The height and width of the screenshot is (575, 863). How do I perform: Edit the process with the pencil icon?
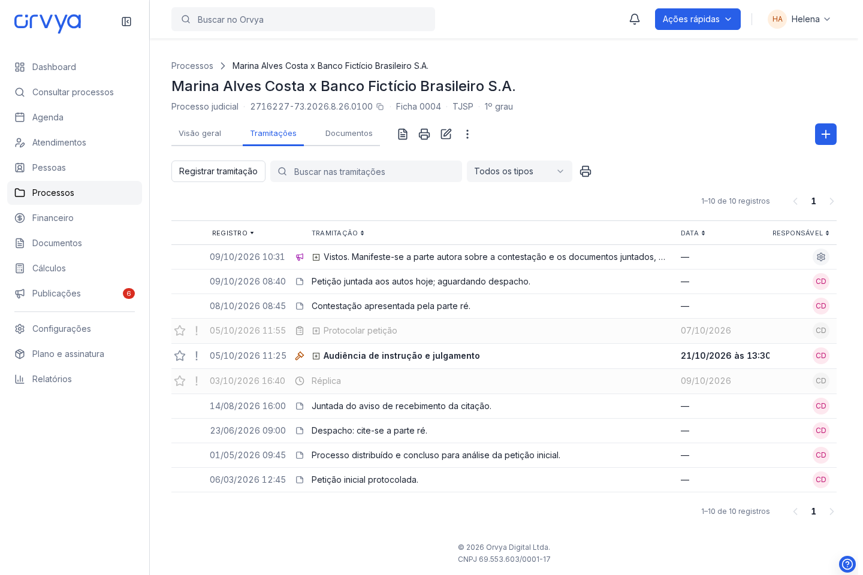click(446, 134)
